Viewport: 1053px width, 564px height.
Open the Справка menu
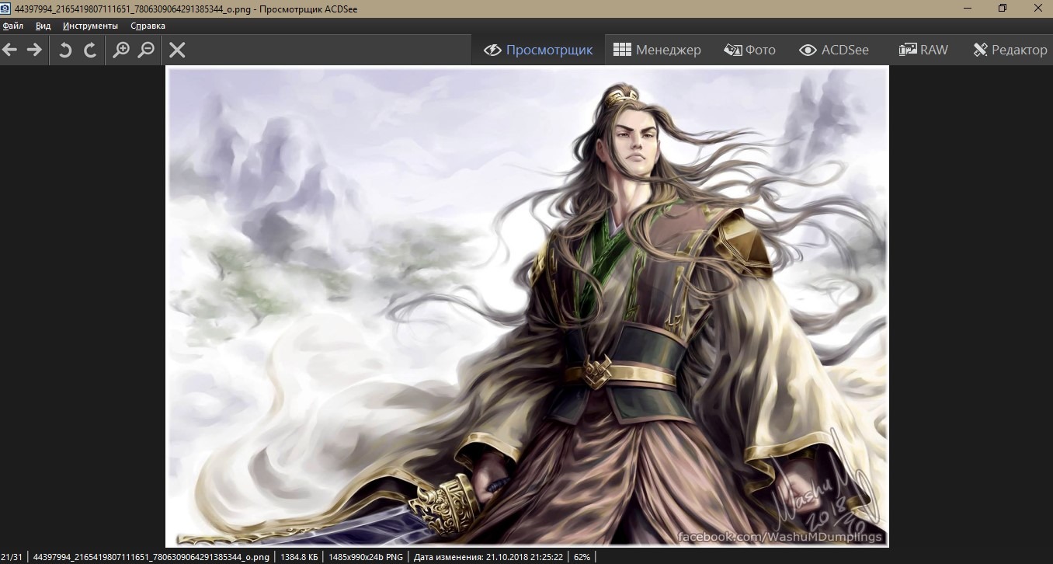point(148,26)
